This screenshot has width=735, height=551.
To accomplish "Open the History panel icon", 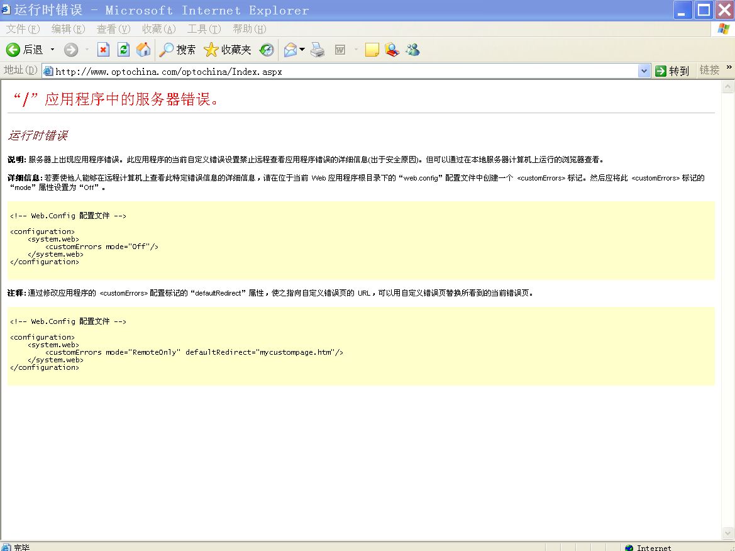I will click(267, 49).
